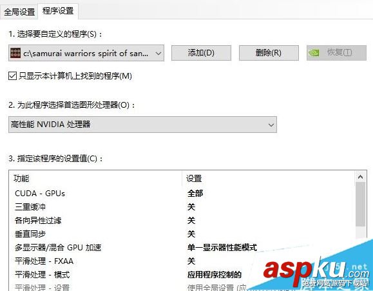Click 关 setting for FXAA
The image size is (373, 291).
pos(191,261)
